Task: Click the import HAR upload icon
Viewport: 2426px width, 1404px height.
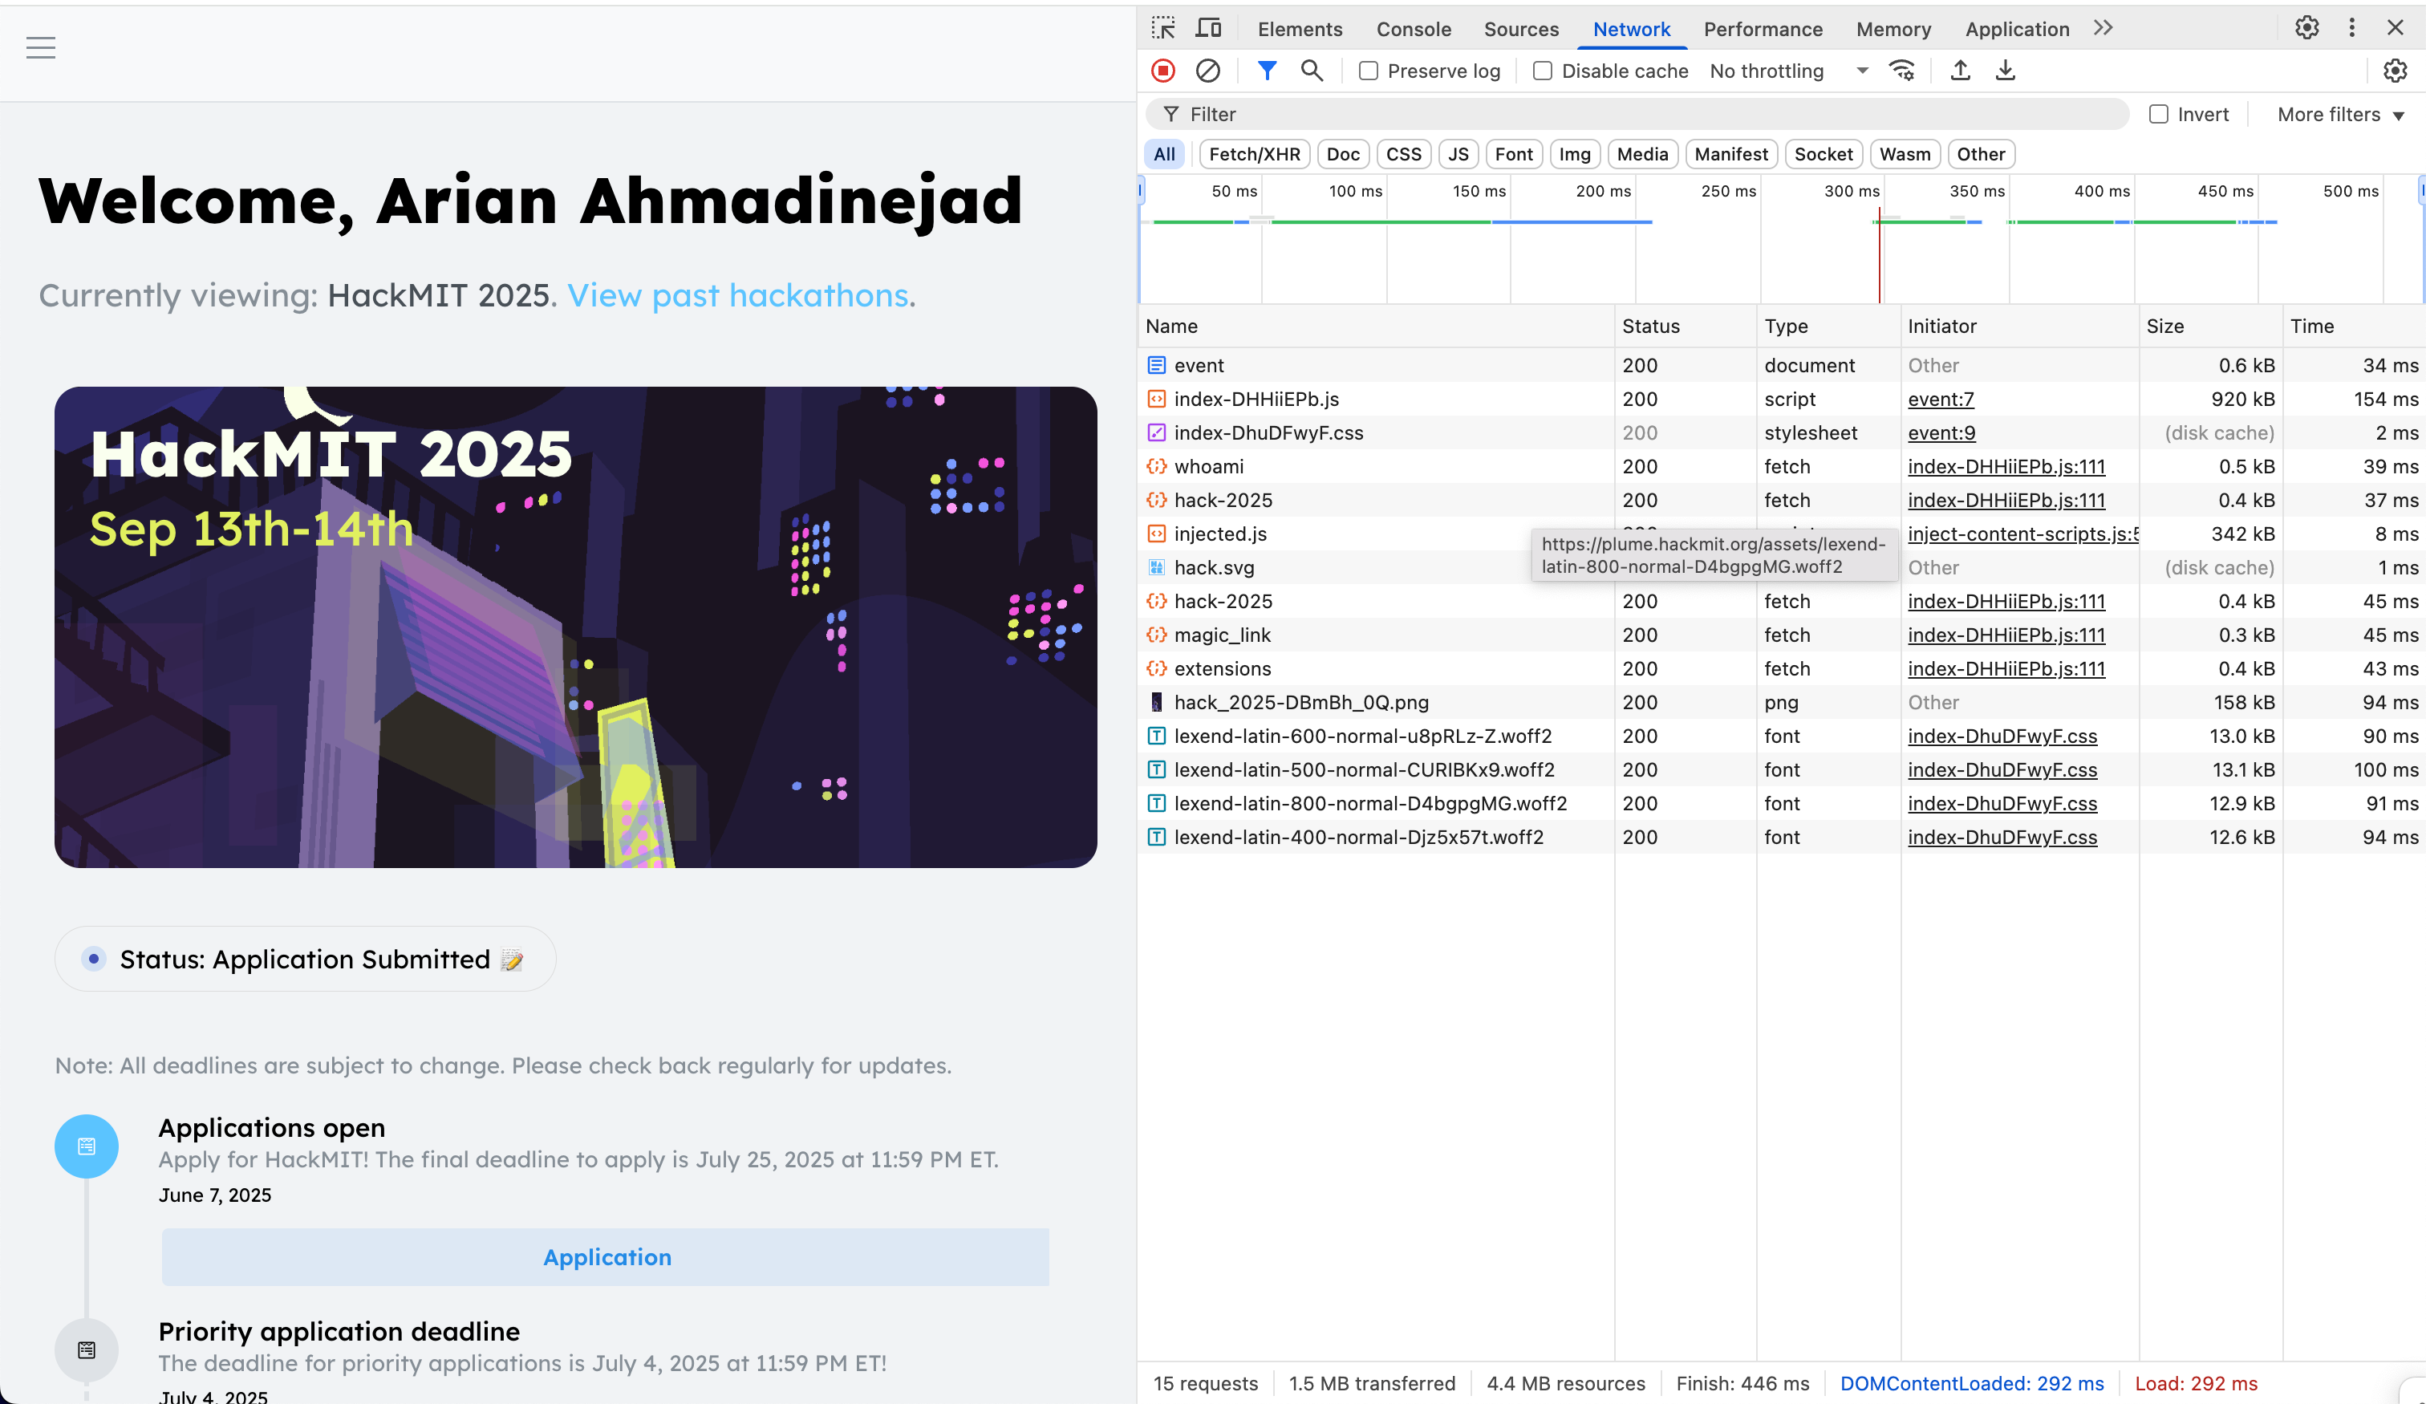Action: pyautogui.click(x=1960, y=71)
